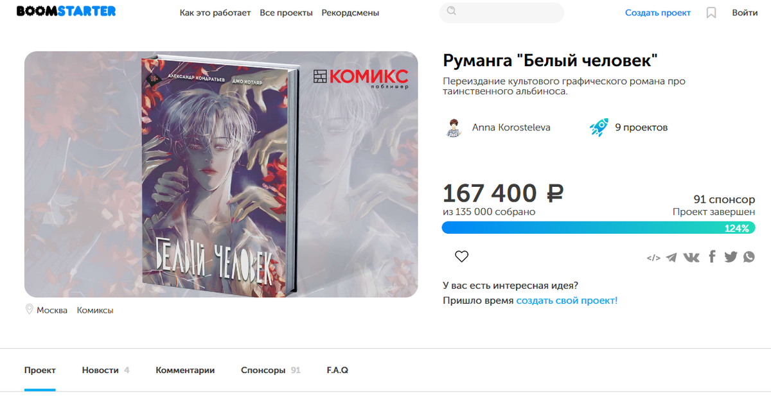771x400 pixels.
Task: Click the rocket icon beside 9 проектов
Action: [599, 127]
